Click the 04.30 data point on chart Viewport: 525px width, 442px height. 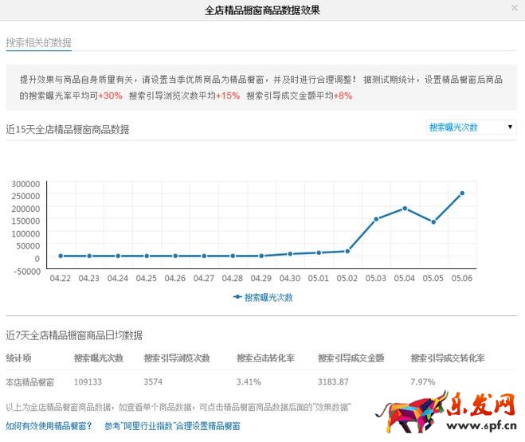(290, 254)
